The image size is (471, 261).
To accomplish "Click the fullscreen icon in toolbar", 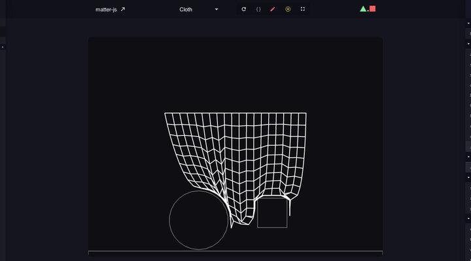I will pos(303,9).
